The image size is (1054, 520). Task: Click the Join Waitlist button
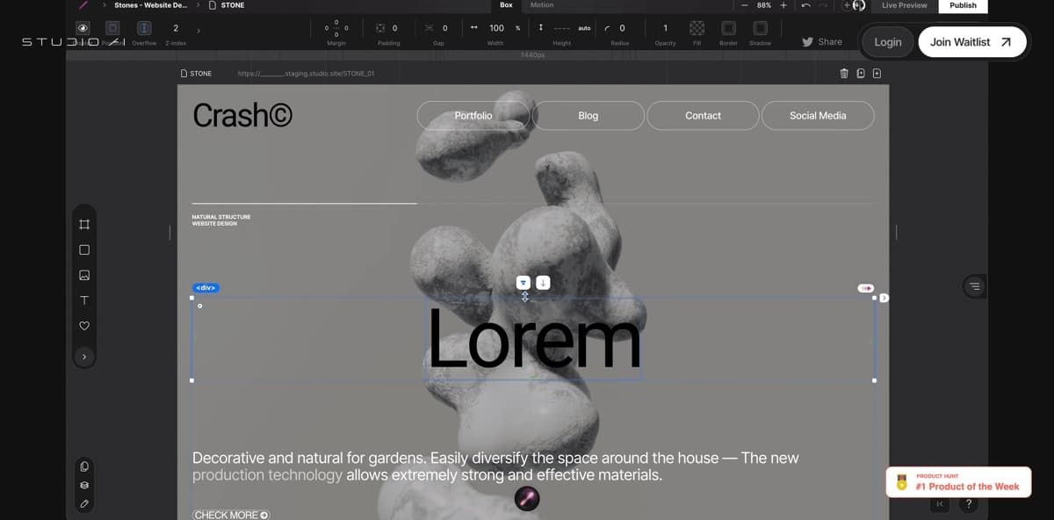(971, 42)
